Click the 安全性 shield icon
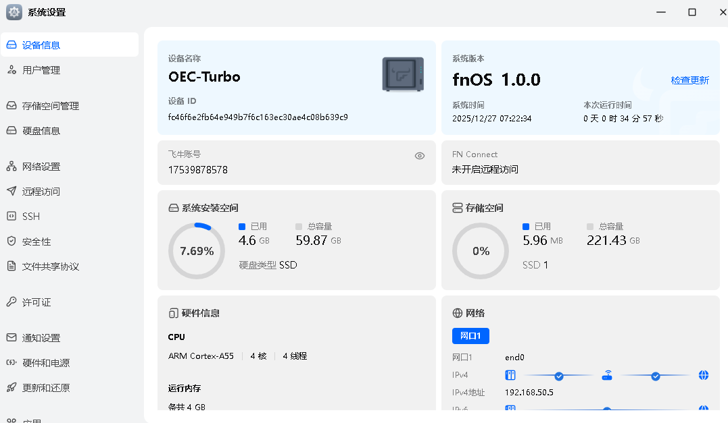This screenshot has width=728, height=423. [x=11, y=241]
